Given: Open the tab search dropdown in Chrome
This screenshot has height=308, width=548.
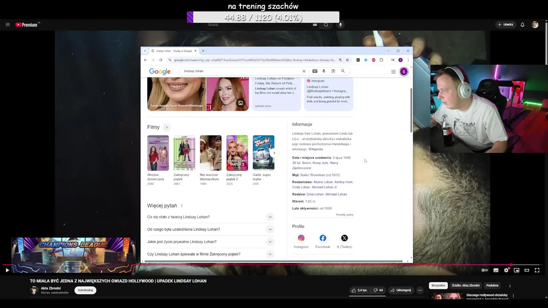Looking at the screenshot, I should (x=145, y=51).
